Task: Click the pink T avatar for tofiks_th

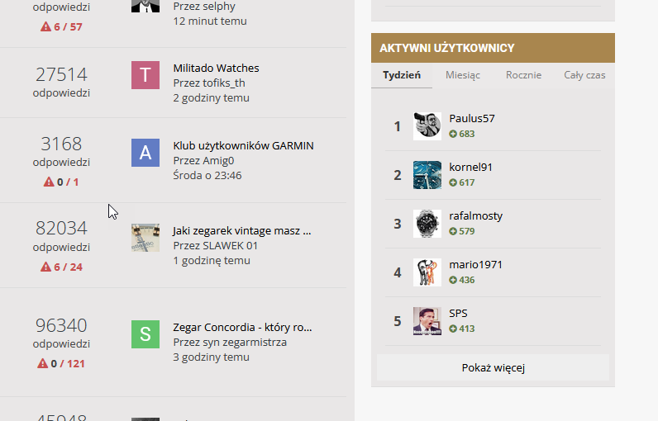Action: pyautogui.click(x=145, y=75)
